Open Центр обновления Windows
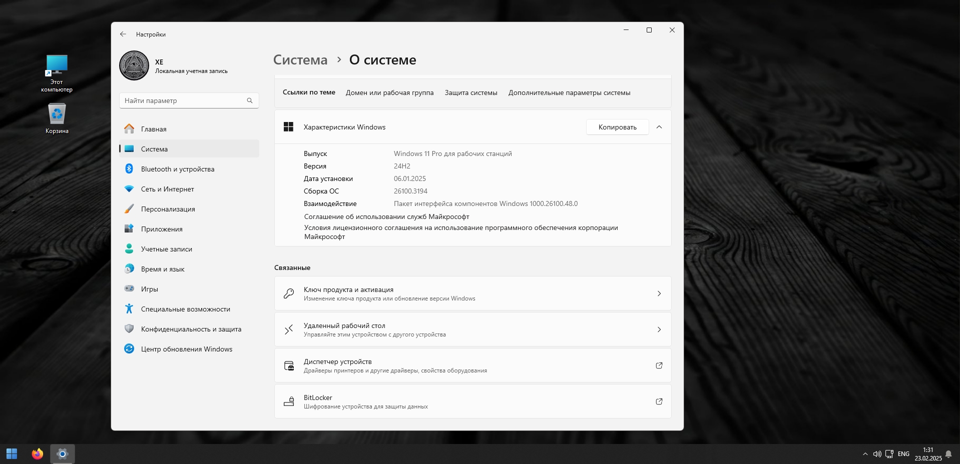Image resolution: width=960 pixels, height=464 pixels. (186, 349)
